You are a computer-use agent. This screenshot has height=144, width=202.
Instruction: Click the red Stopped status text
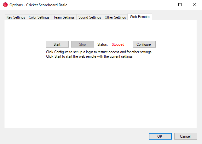(x=118, y=44)
